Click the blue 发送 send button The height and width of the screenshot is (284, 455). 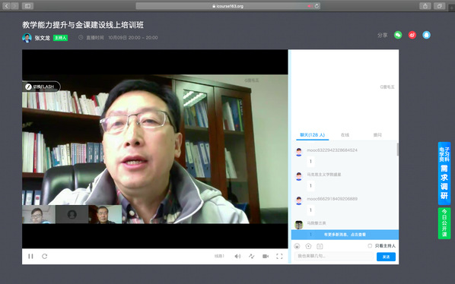(x=386, y=257)
